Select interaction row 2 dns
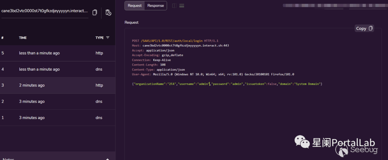 tap(57, 102)
